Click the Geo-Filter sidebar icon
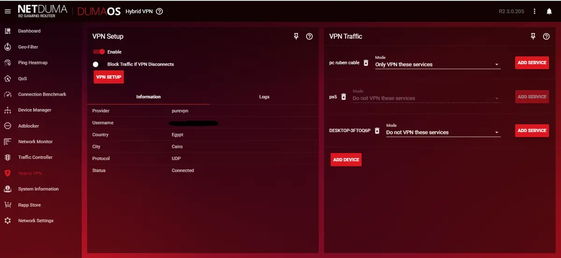 pyautogui.click(x=7, y=47)
